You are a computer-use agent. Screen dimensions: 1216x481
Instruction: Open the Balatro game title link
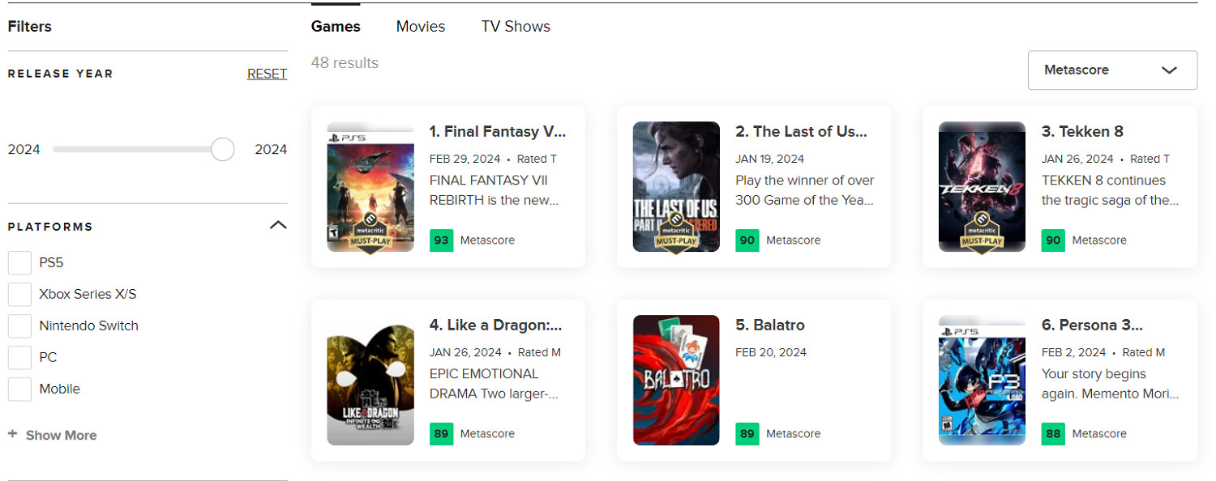pos(770,326)
